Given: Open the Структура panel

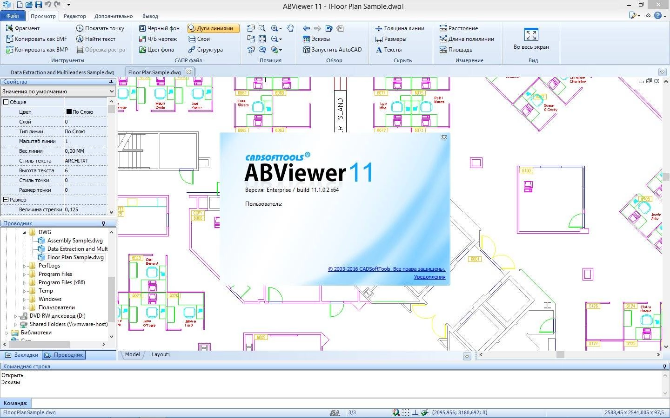Looking at the screenshot, I should tap(206, 50).
